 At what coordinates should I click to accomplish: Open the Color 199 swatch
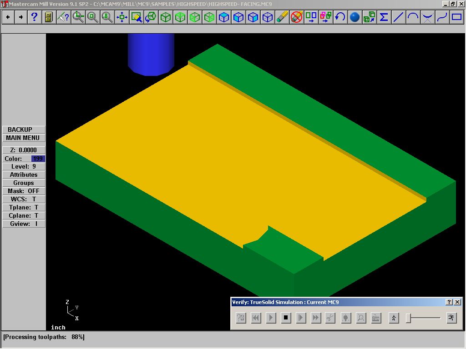point(38,159)
